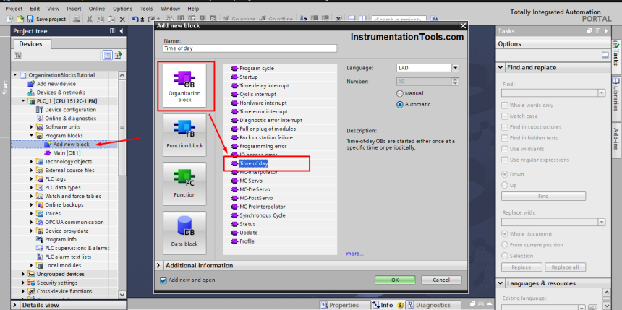Viewport: 622px width, 310px height.
Task: Click the project tree details view toggle icon
Action: point(108,55)
